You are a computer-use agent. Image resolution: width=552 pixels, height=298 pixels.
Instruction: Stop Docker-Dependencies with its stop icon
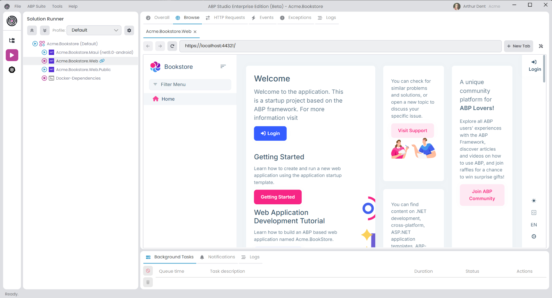(x=45, y=78)
